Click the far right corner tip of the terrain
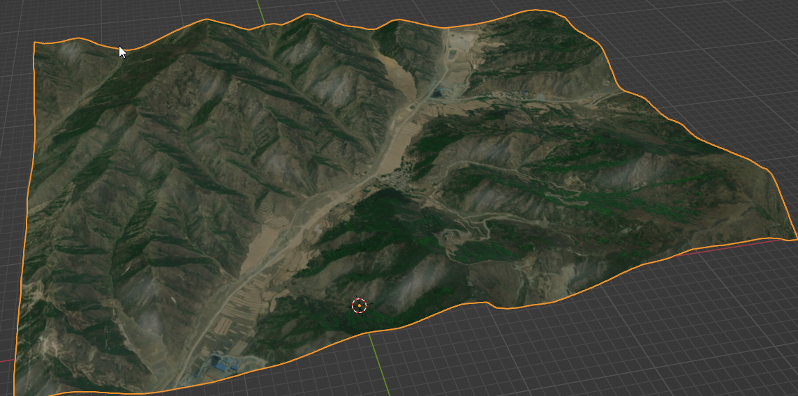This screenshot has width=798, height=396. point(795,238)
